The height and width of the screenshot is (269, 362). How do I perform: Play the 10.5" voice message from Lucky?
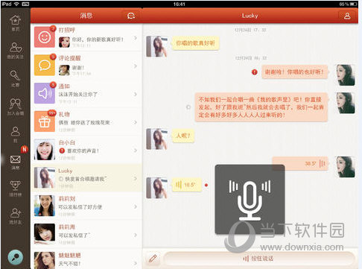(186, 185)
